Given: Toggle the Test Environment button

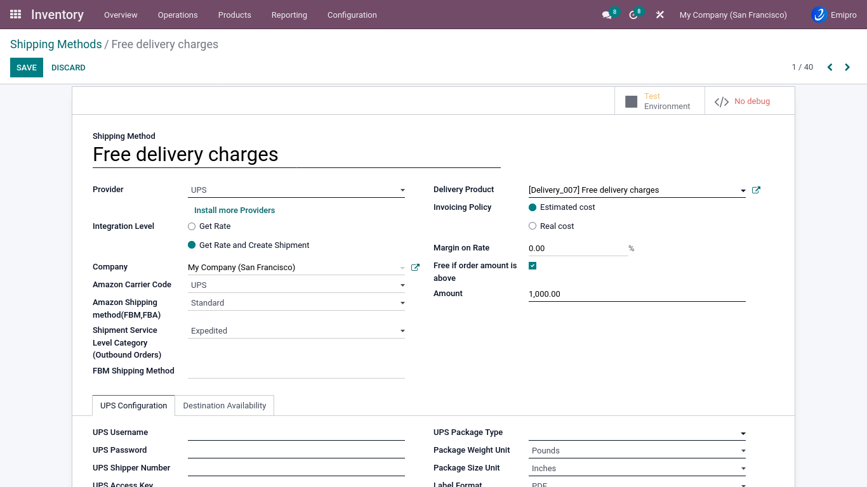Looking at the screenshot, I should [659, 101].
